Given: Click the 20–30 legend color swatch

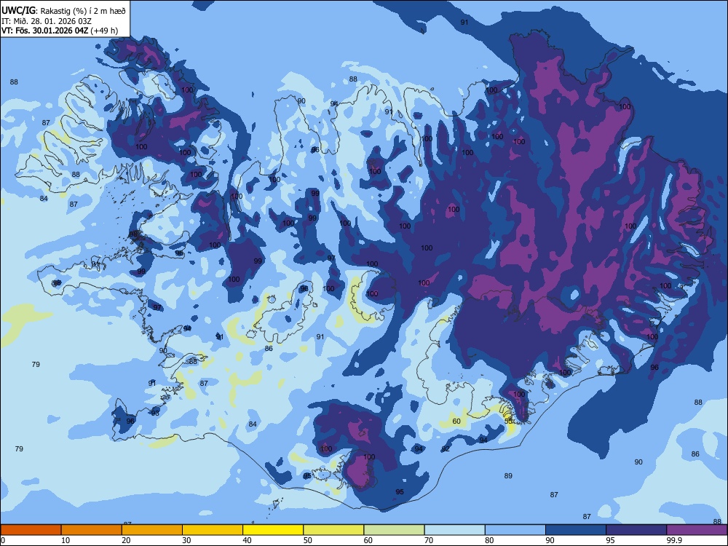Looking at the screenshot, I should 152,530.
